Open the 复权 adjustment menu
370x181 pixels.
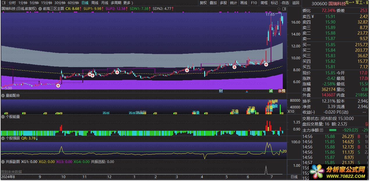point(203,3)
